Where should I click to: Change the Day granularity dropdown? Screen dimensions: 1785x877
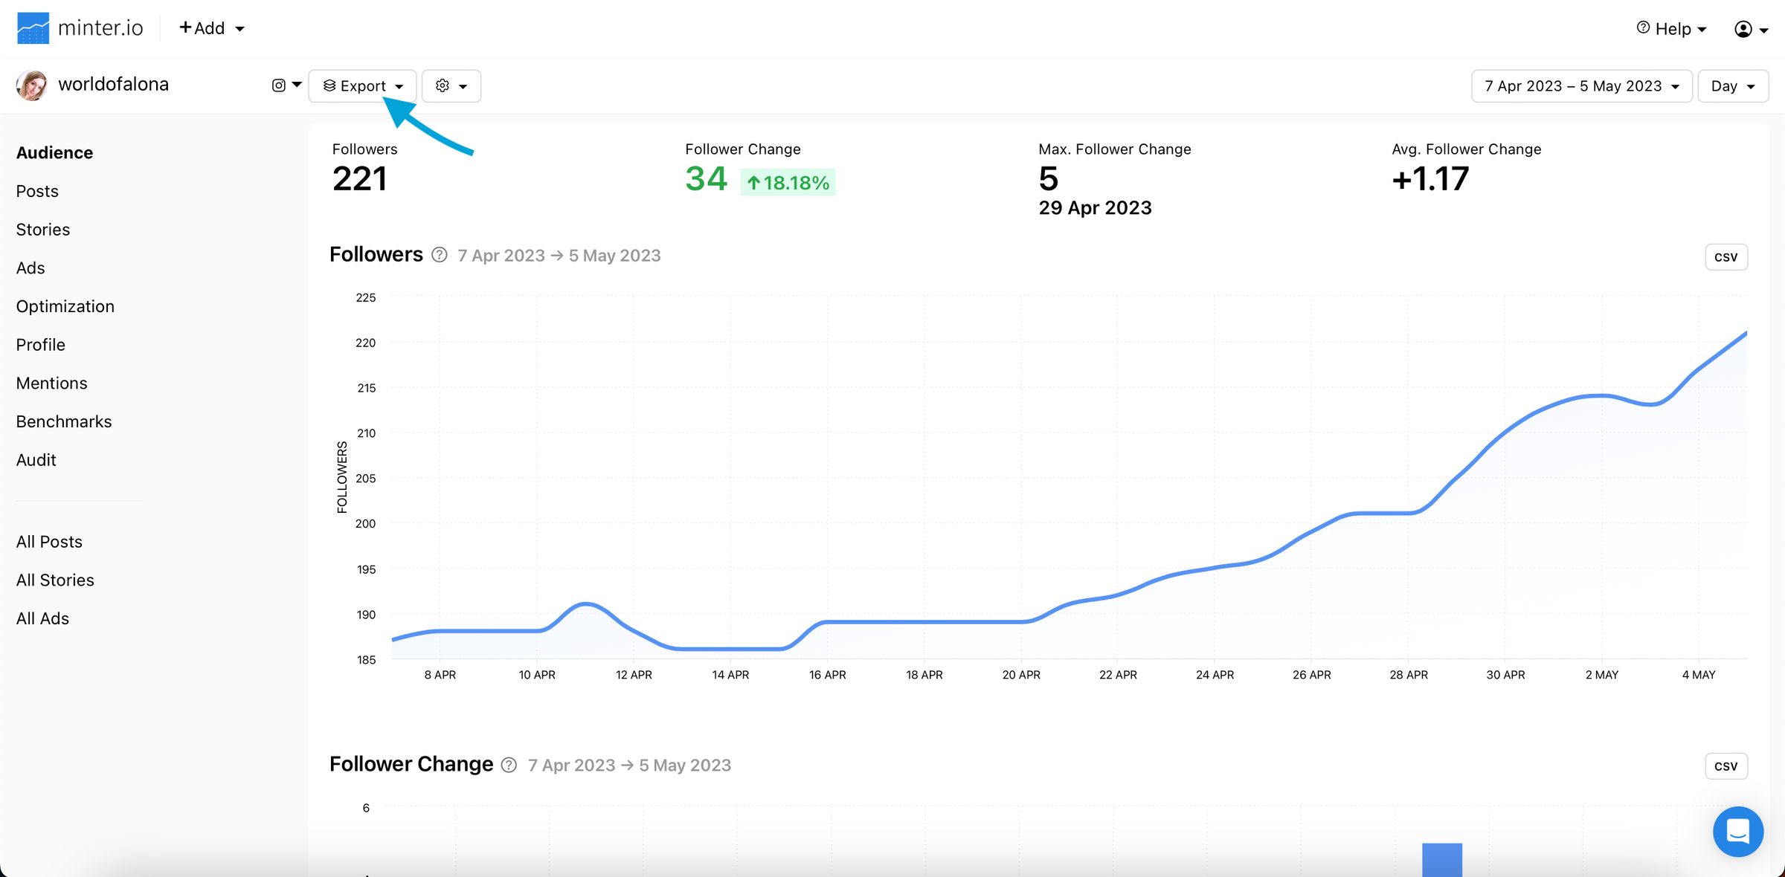pyautogui.click(x=1731, y=85)
